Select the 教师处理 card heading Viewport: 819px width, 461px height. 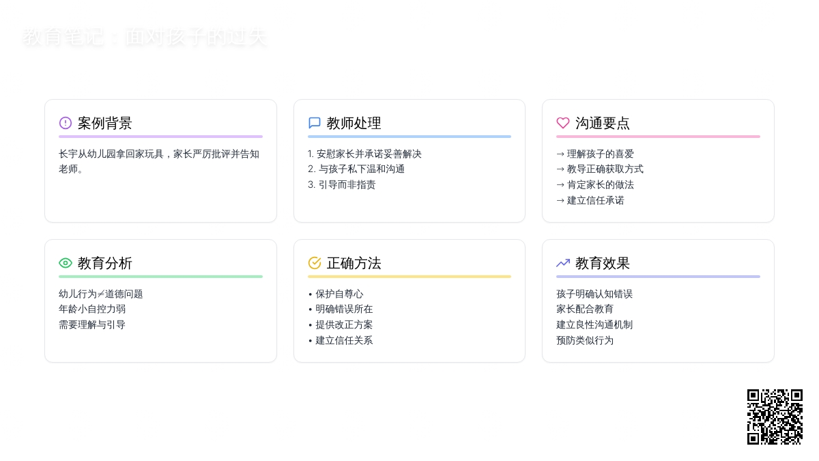(354, 123)
